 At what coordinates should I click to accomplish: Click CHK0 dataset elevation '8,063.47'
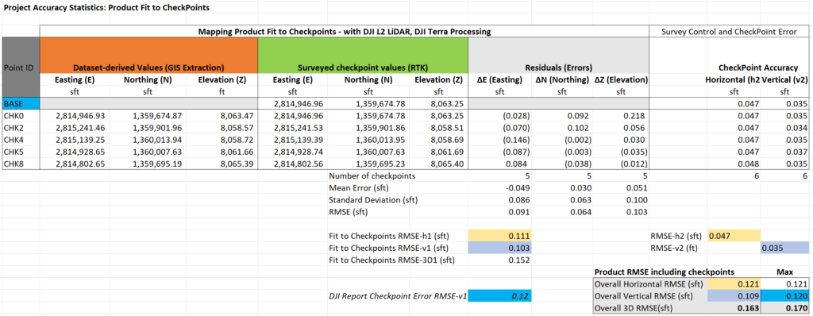coord(237,115)
